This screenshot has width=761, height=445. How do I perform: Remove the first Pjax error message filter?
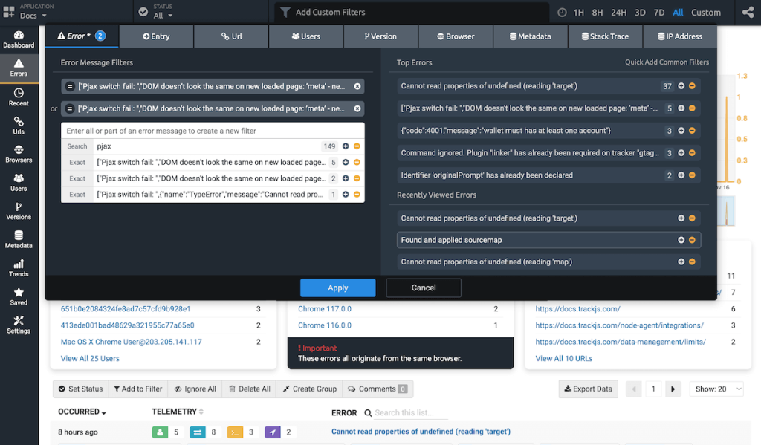(x=357, y=86)
